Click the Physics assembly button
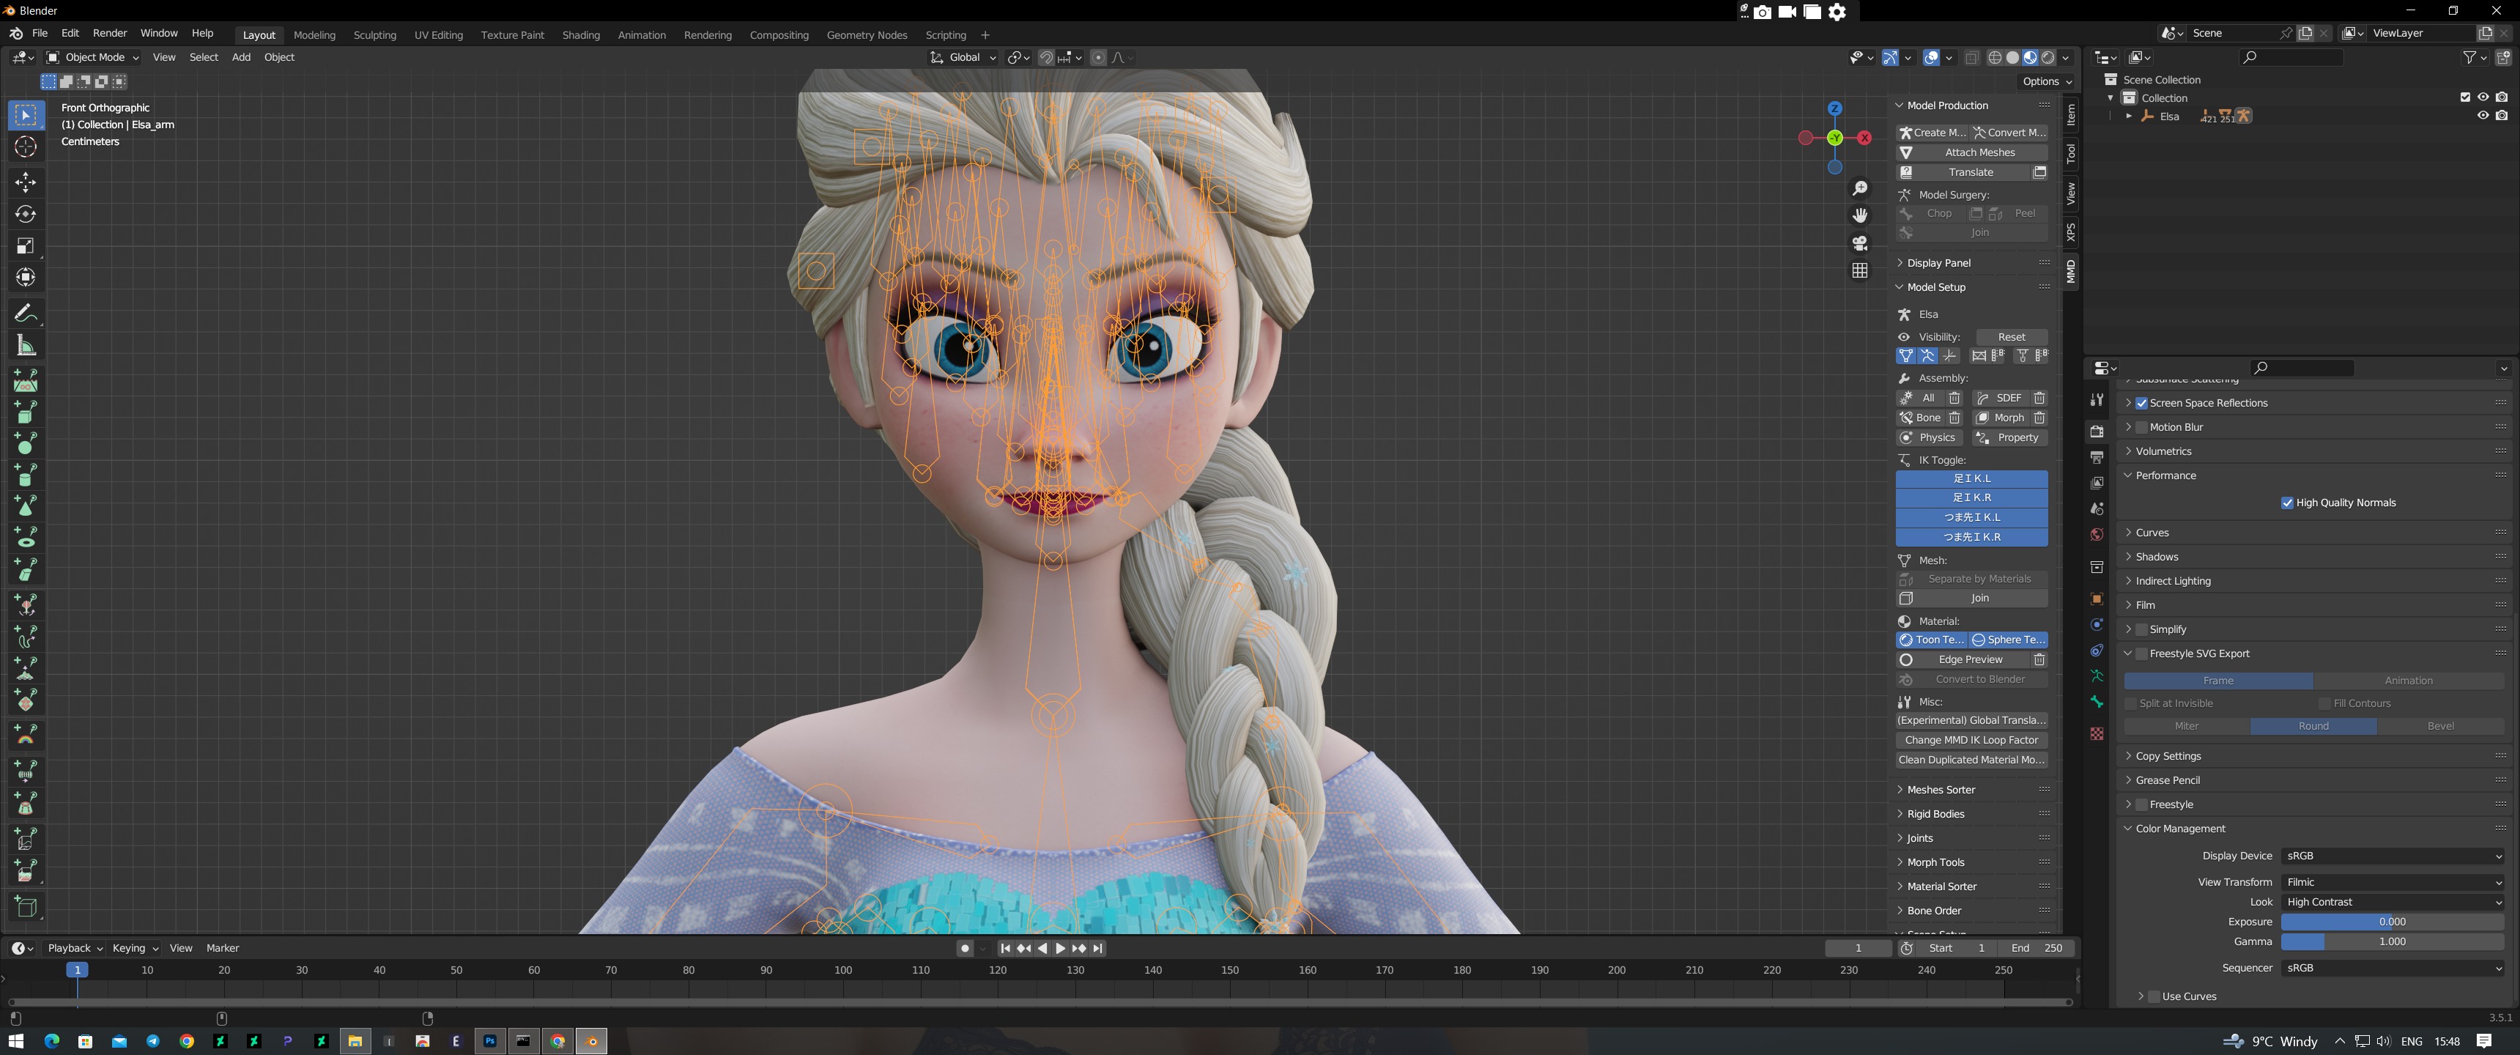The height and width of the screenshot is (1055, 2520). [1930, 437]
